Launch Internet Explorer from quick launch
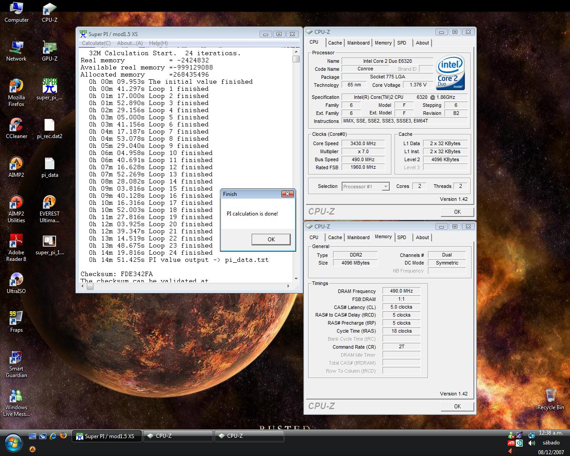Screen dimensions: 570x456 53,436
